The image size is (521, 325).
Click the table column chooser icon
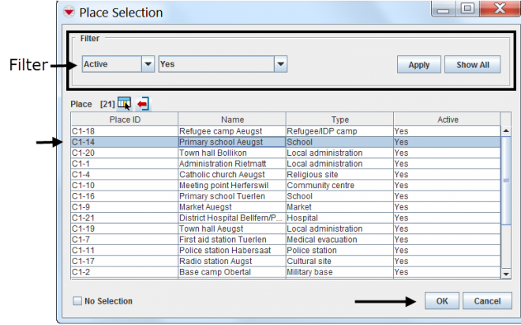click(125, 104)
